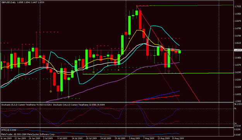Select the 1.6620 price axis label

point(237,43)
